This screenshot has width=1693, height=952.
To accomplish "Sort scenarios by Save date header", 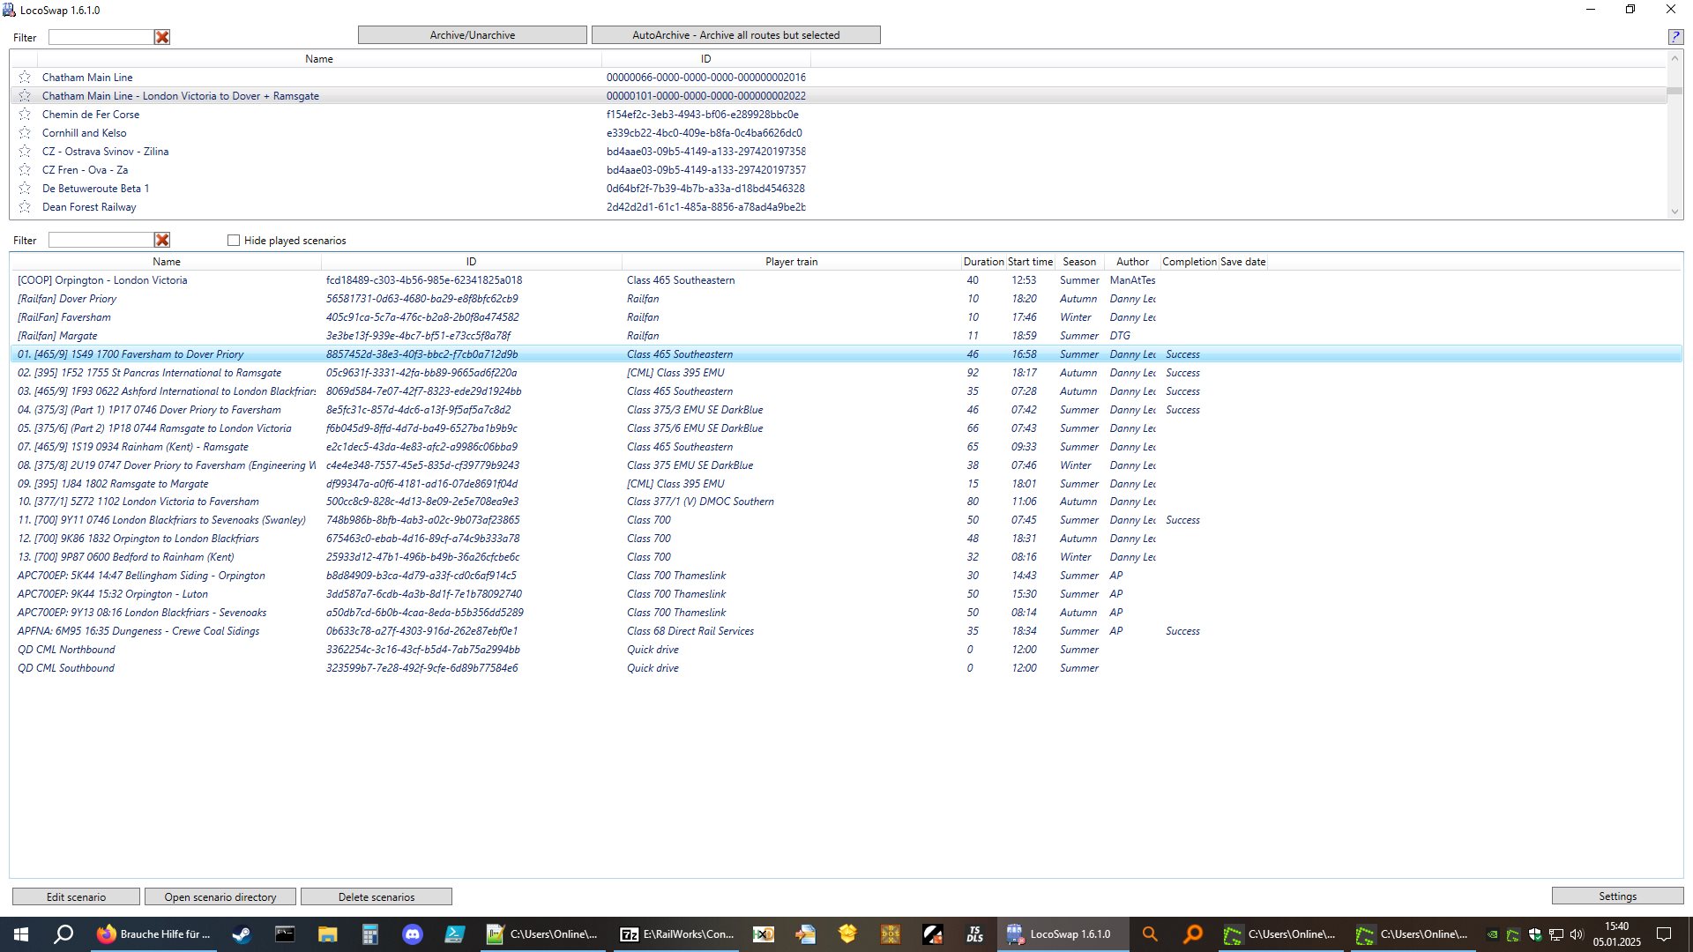I will (x=1242, y=262).
